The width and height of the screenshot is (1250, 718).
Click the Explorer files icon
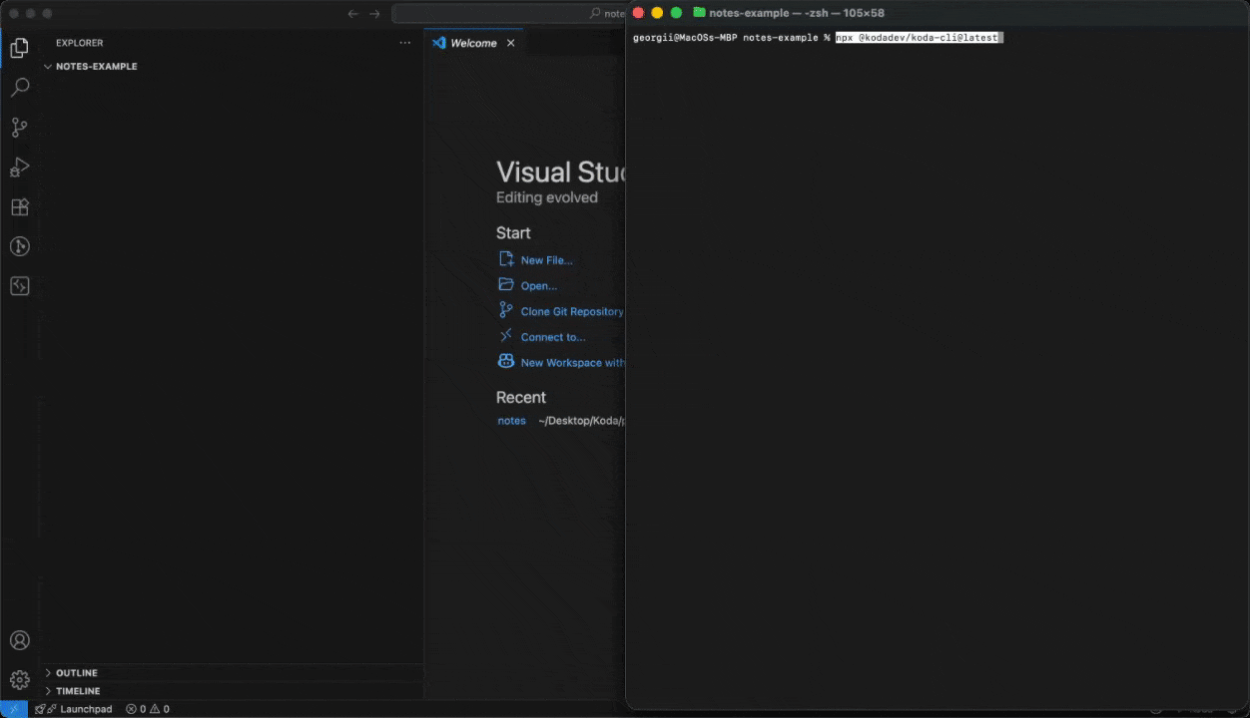20,48
